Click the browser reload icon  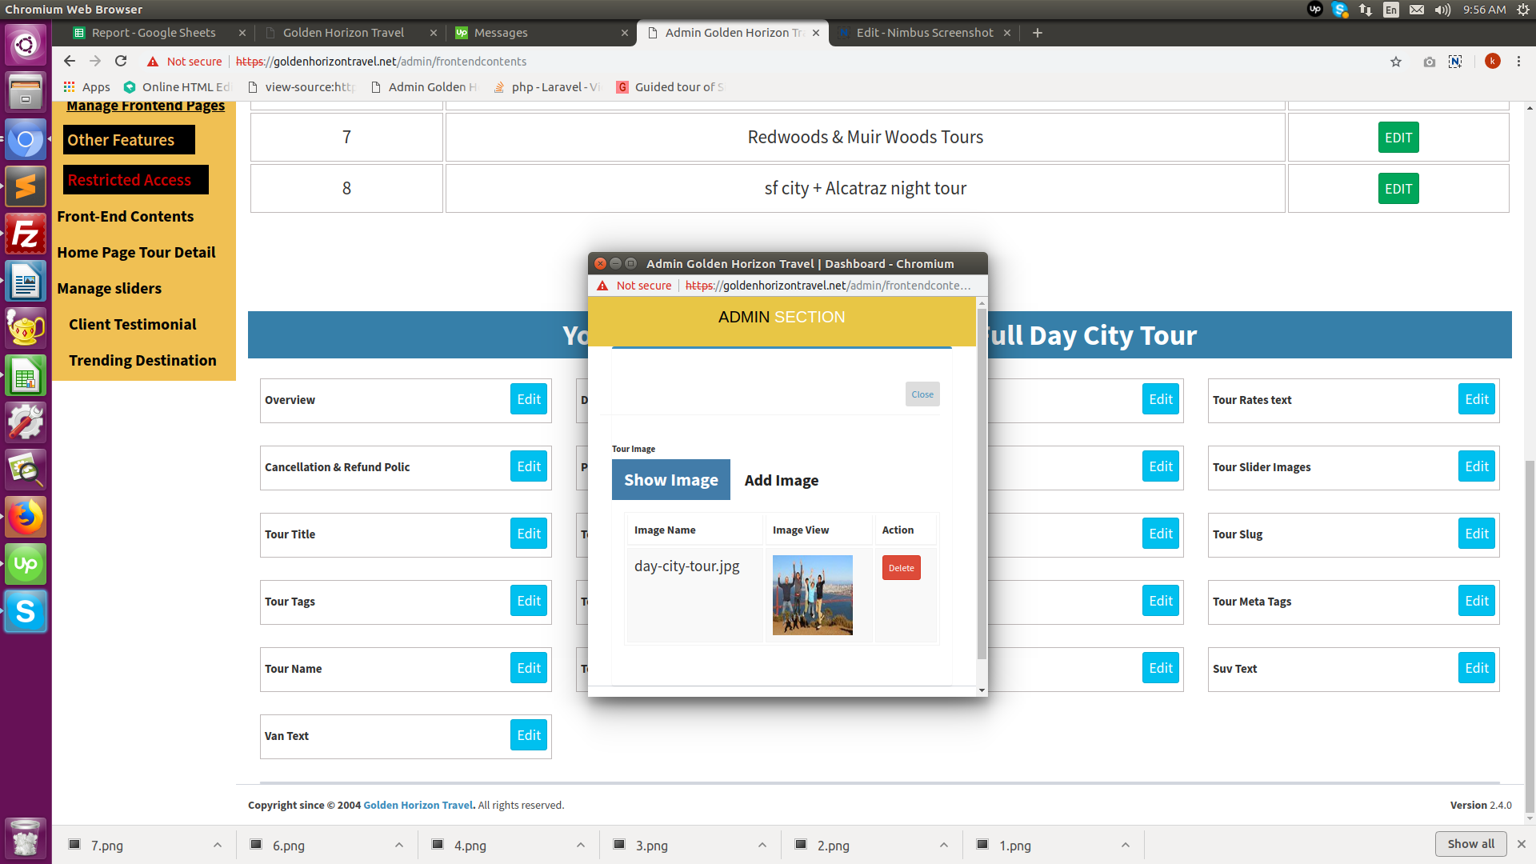coord(121,62)
